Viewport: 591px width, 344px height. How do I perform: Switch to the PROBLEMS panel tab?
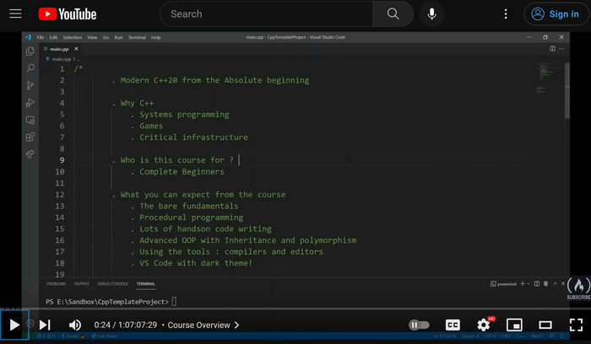click(57, 284)
